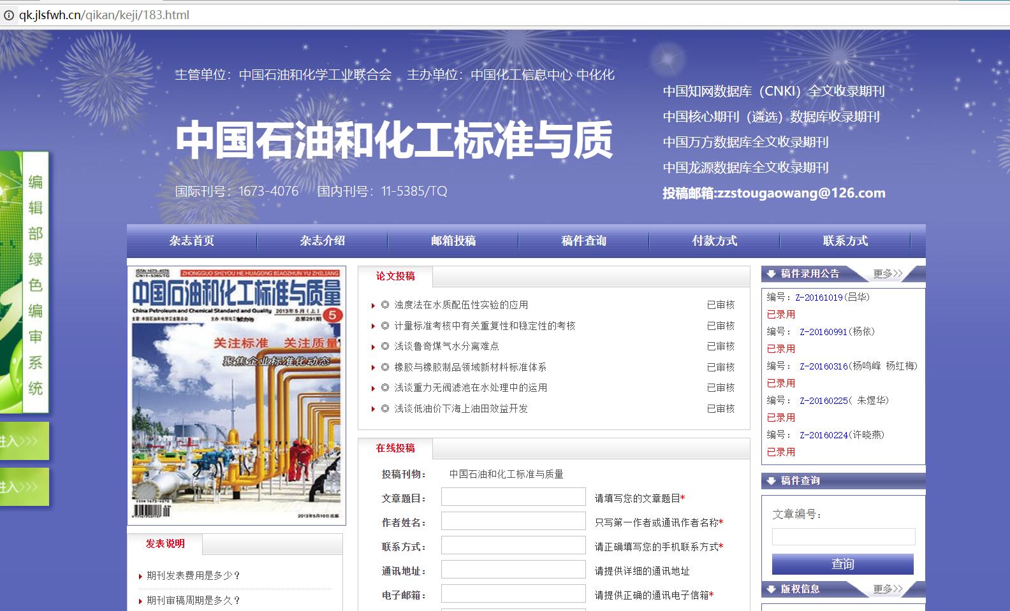Screen dimensions: 1010x611
Task: Click 投稿刊物 value 中国石油和化工标准与质量
Action: click(506, 474)
